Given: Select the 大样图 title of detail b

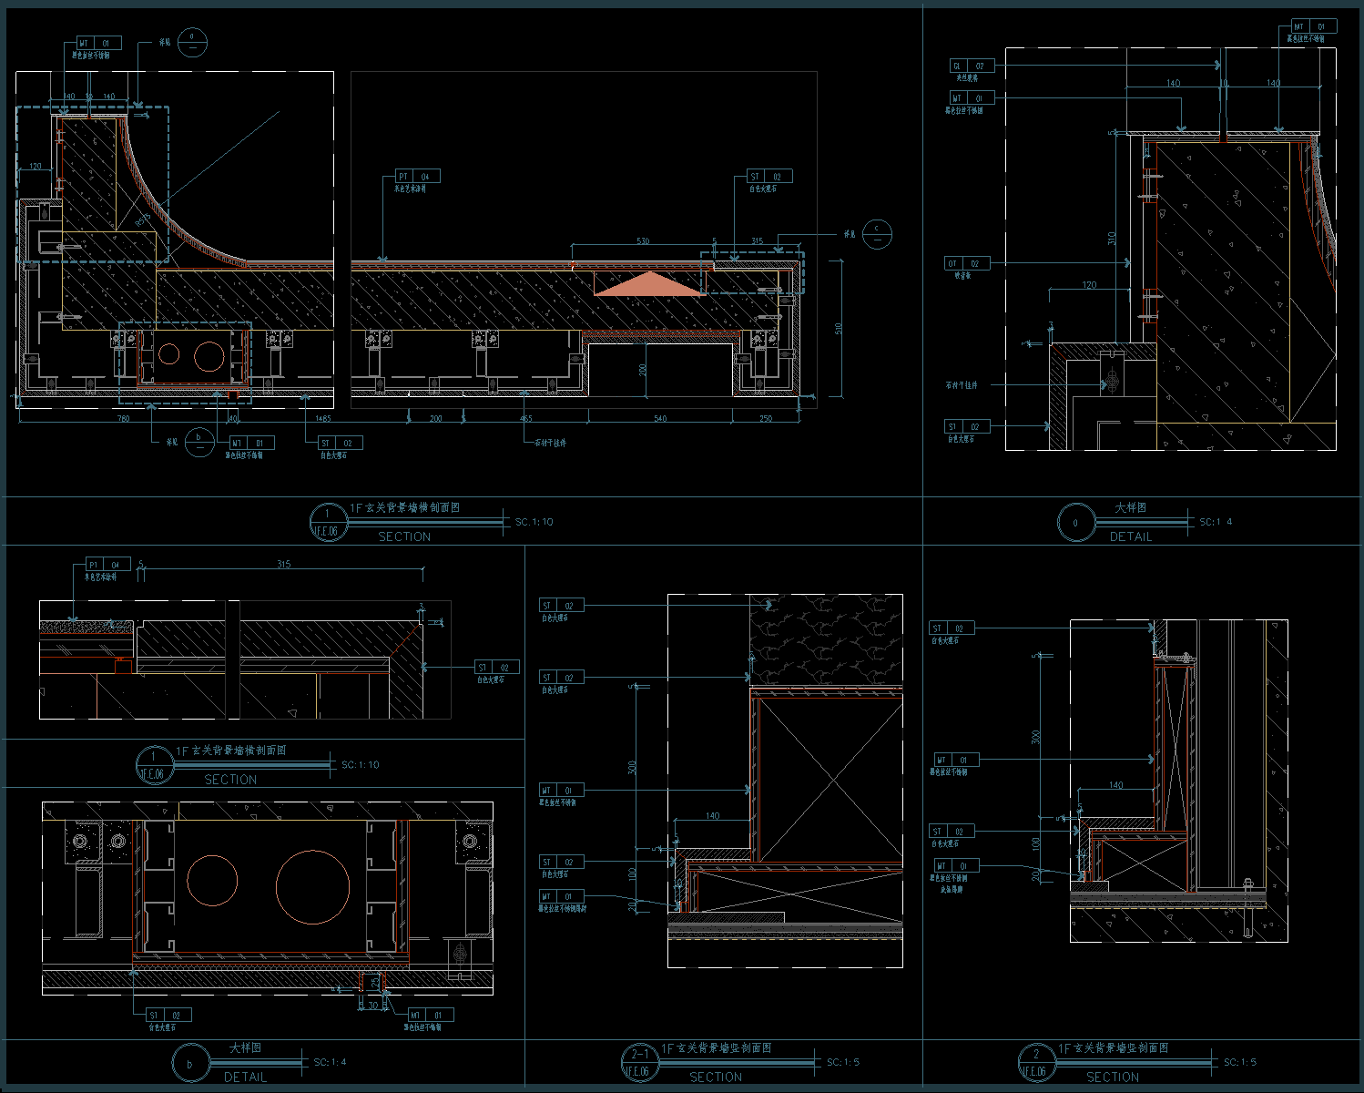Looking at the screenshot, I should click(x=245, y=1047).
